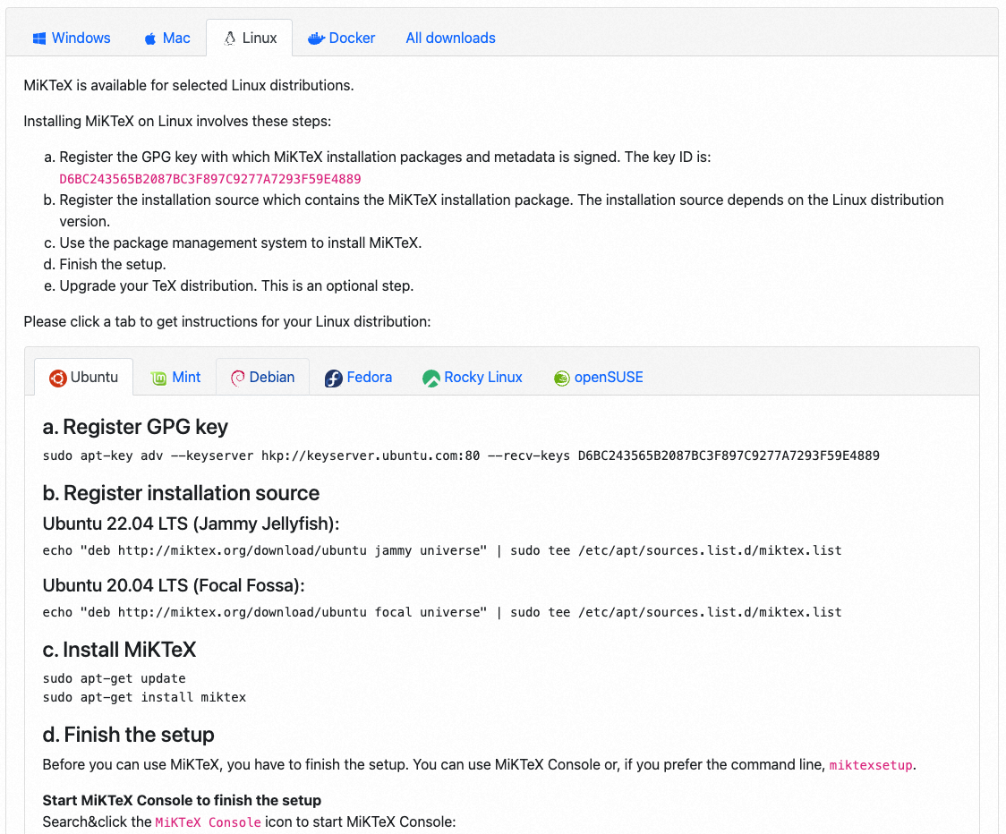Click 'Upgrade your TeX distribution' list item
Screen dimensions: 1006x834
237,285
